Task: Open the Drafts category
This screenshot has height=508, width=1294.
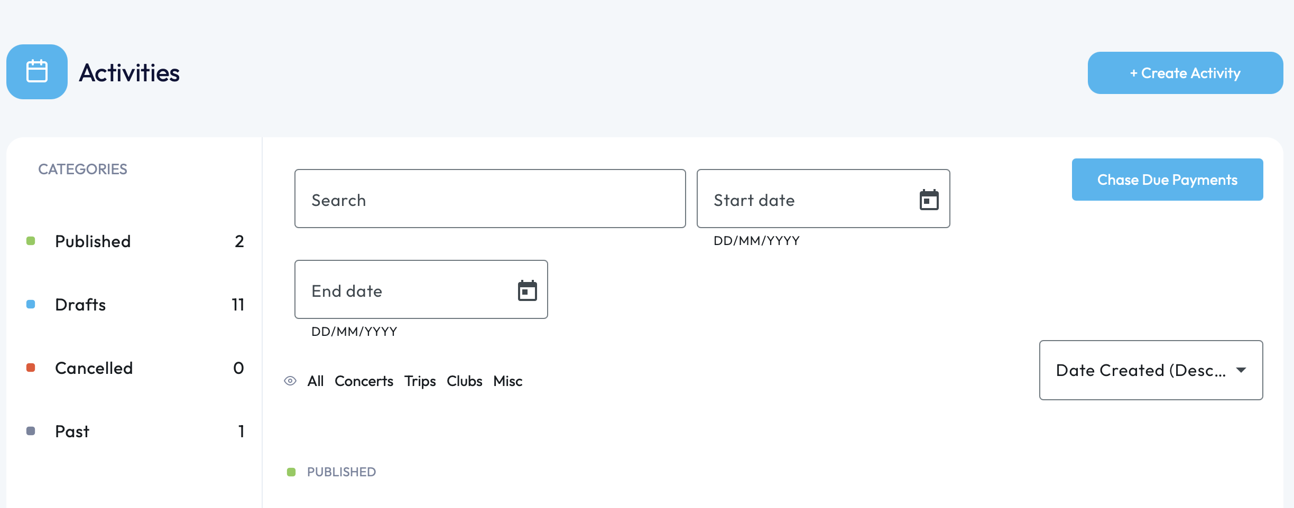Action: 80,305
